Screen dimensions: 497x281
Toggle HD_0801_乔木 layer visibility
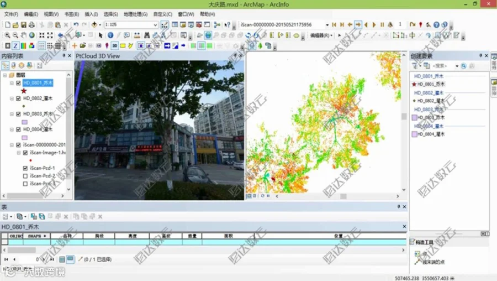[x=18, y=83]
